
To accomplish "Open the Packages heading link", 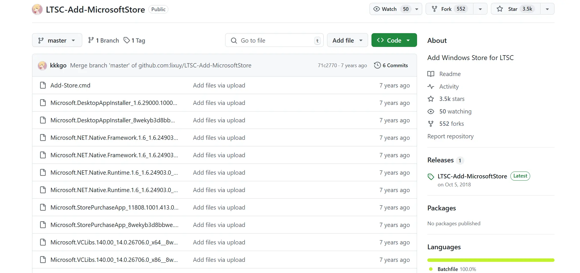I will click(x=441, y=208).
